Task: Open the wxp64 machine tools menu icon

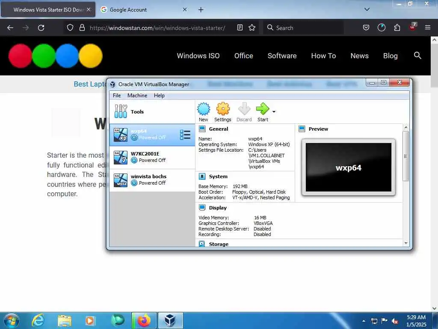Action: tap(185, 135)
